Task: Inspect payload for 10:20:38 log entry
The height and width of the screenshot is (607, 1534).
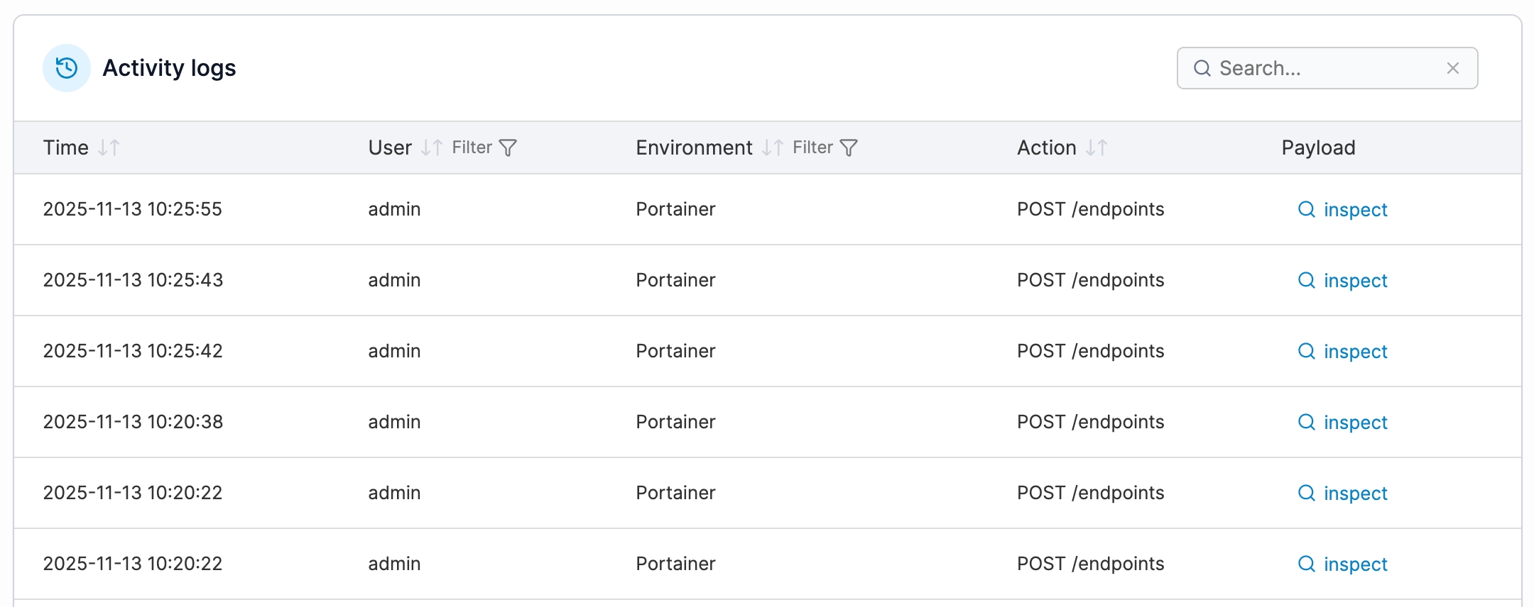Action: click(x=1354, y=423)
